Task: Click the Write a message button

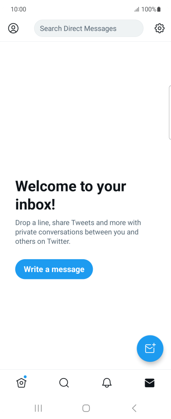Action: pos(54,269)
